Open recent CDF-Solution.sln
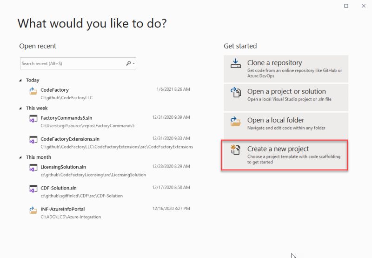 click(109, 191)
